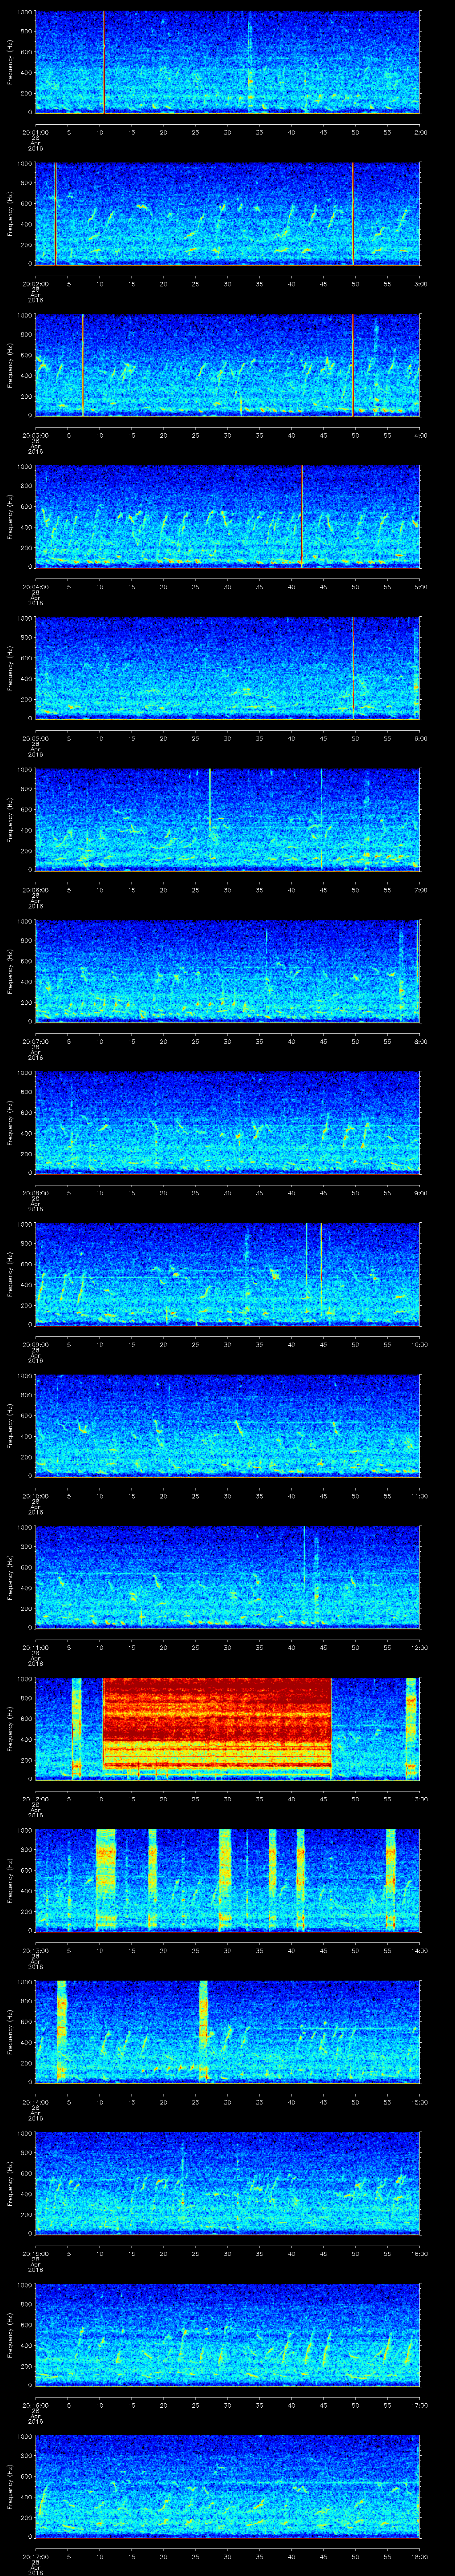Viewport: 455px width, 2576px height.
Task: Click the 20:05:00 start time label
Action: [x=35, y=738]
